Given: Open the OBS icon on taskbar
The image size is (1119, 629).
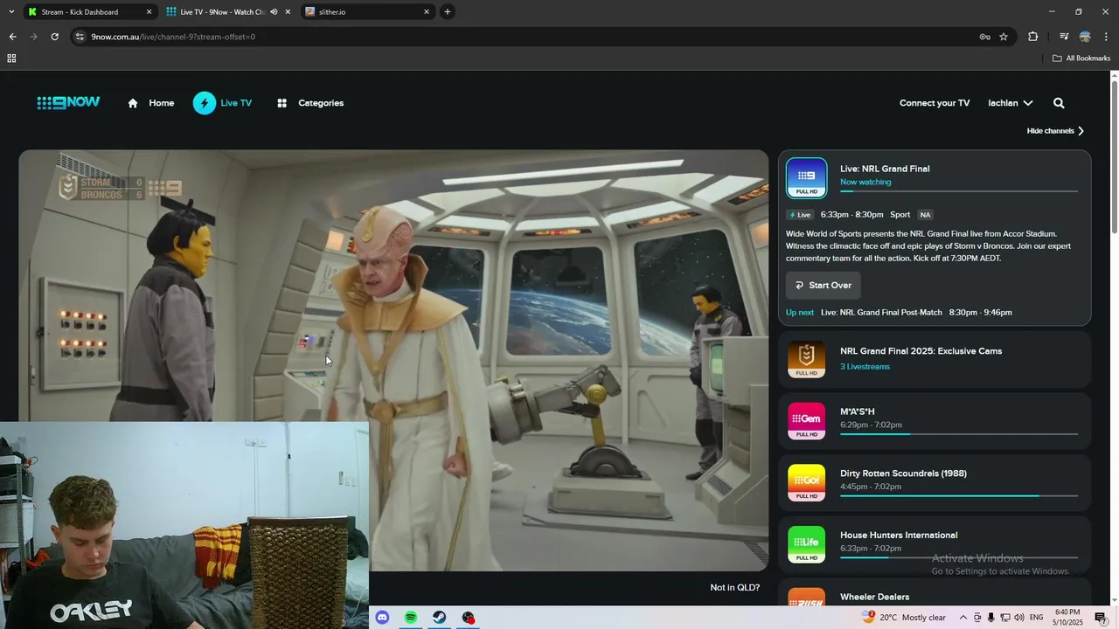Looking at the screenshot, I should [469, 618].
